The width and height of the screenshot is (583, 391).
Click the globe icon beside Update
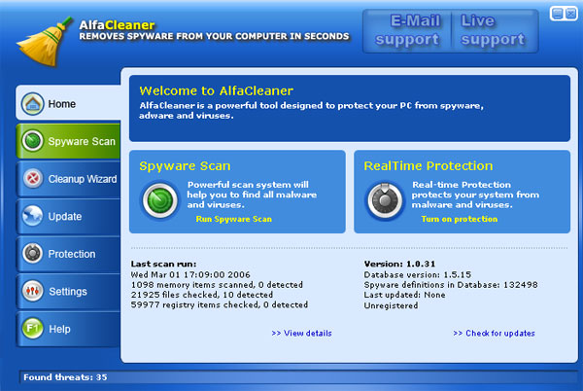(32, 216)
